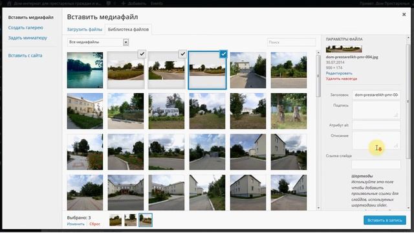Switch to 'Загрузить файлы' tab
This screenshot has height=233, width=414.
click(85, 29)
